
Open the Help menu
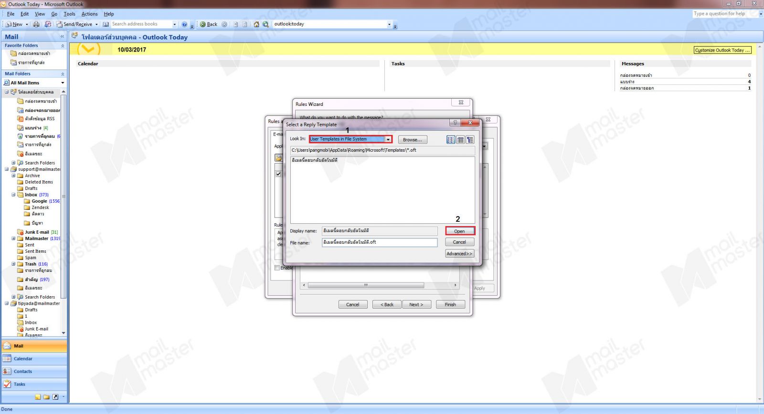pos(109,14)
